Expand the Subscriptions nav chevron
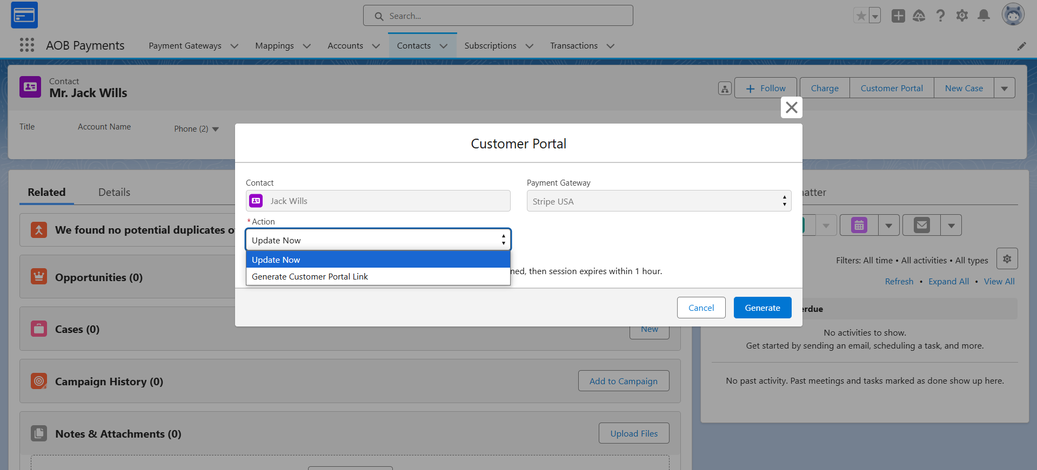 pos(530,46)
